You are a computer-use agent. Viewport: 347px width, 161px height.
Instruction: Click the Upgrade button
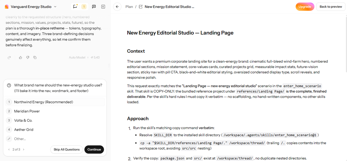click(305, 7)
